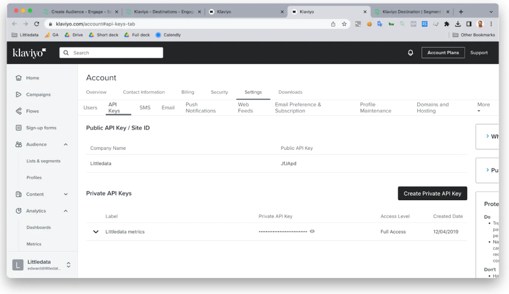Click the Flows icon in sidebar

pos(18,111)
